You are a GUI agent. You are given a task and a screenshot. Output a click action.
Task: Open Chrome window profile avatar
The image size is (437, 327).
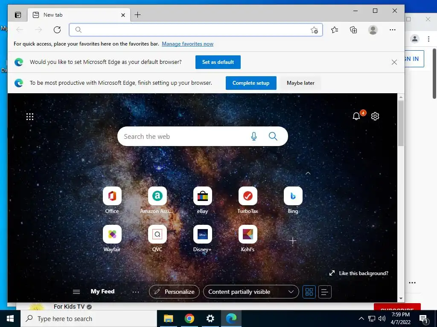[x=415, y=39]
